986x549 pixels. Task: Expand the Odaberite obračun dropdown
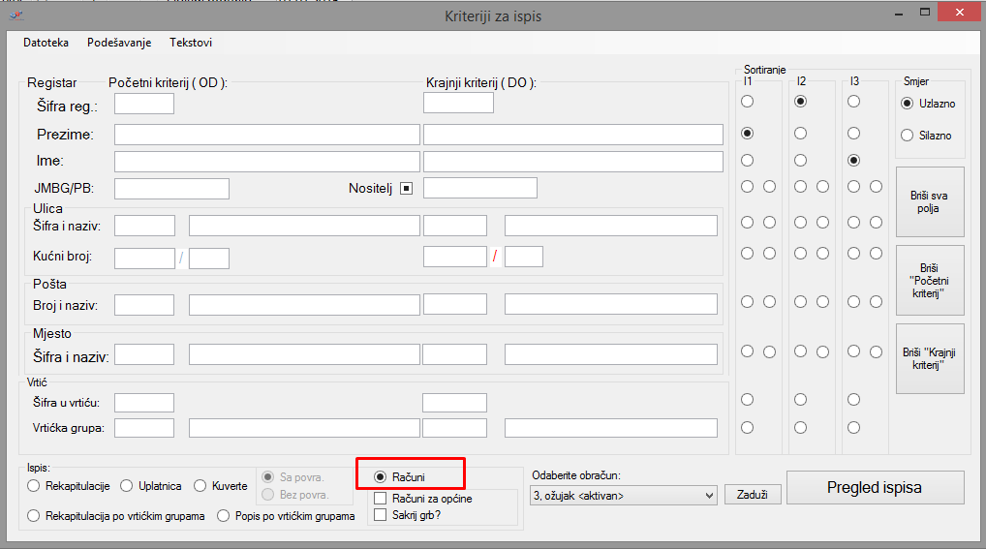(624, 496)
